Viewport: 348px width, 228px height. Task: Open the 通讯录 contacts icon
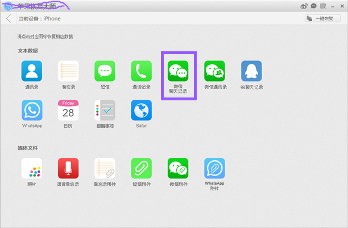31,71
